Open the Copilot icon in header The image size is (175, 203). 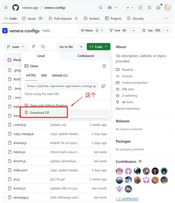[x=110, y=8]
